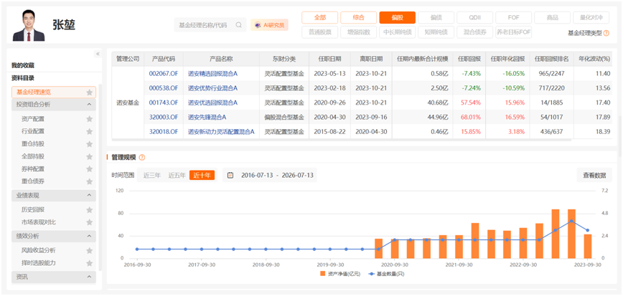Star the 重仓持股 item
This screenshot has height=296, width=623.
[x=90, y=143]
